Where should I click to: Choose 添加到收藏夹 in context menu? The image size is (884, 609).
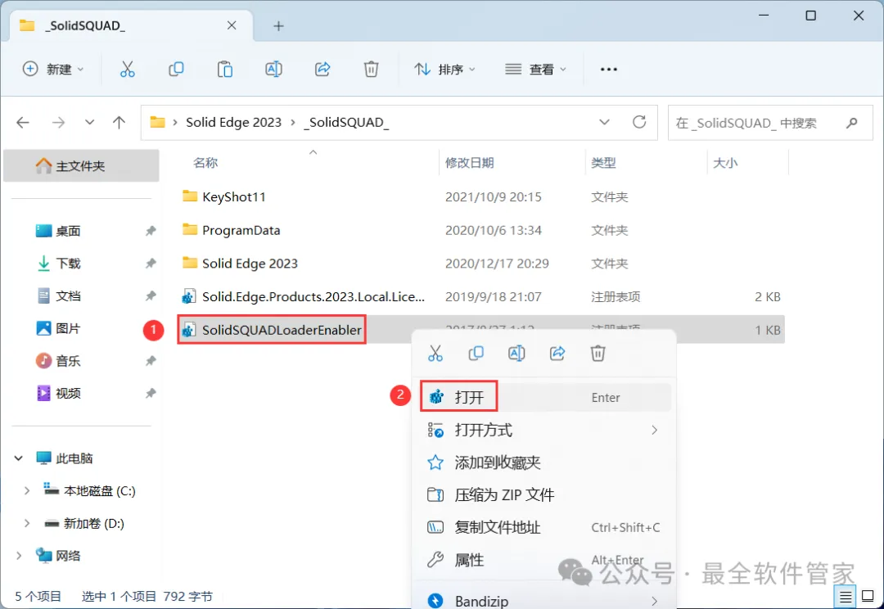click(x=546, y=463)
